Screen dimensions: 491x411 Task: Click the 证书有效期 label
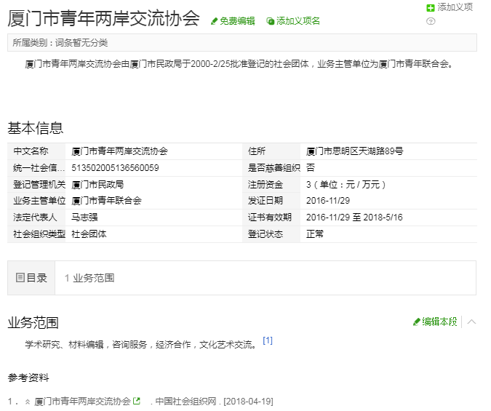coord(270,218)
